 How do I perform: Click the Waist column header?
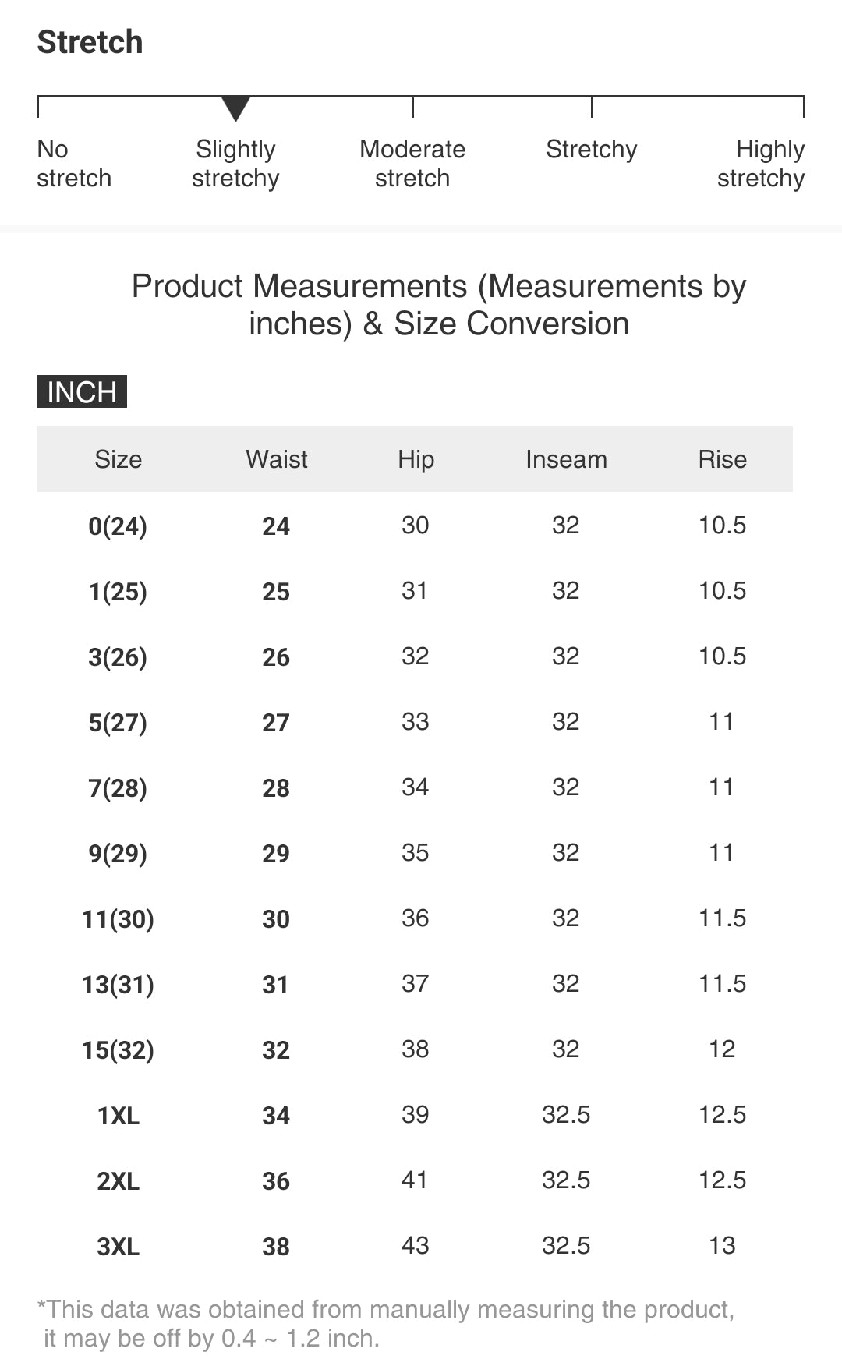click(277, 459)
